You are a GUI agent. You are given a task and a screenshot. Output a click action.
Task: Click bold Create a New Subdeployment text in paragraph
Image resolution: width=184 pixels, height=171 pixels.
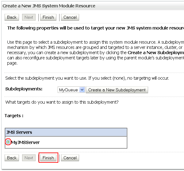[155, 53]
